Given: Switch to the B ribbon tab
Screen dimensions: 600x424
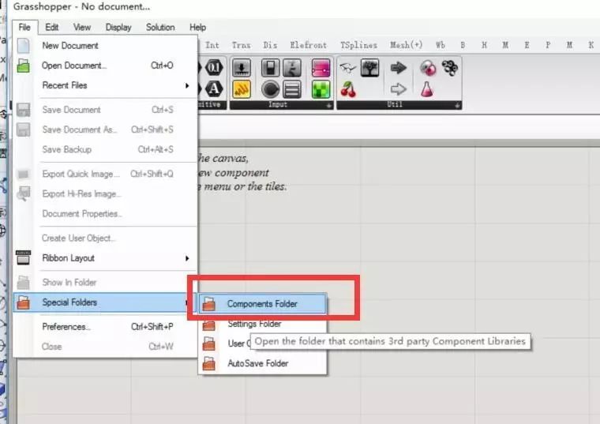Looking at the screenshot, I should tap(463, 45).
